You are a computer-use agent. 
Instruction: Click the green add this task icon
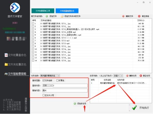(x=75, y=103)
